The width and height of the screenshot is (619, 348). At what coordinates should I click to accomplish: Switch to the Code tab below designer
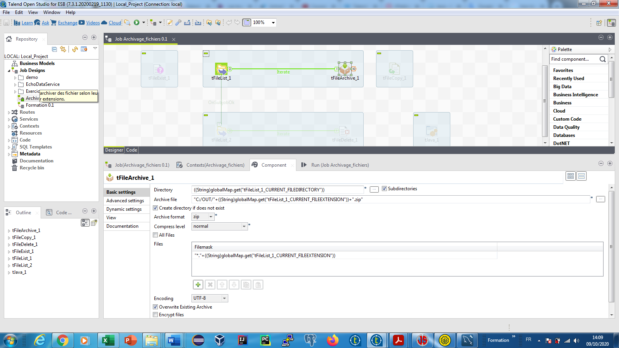tap(132, 150)
